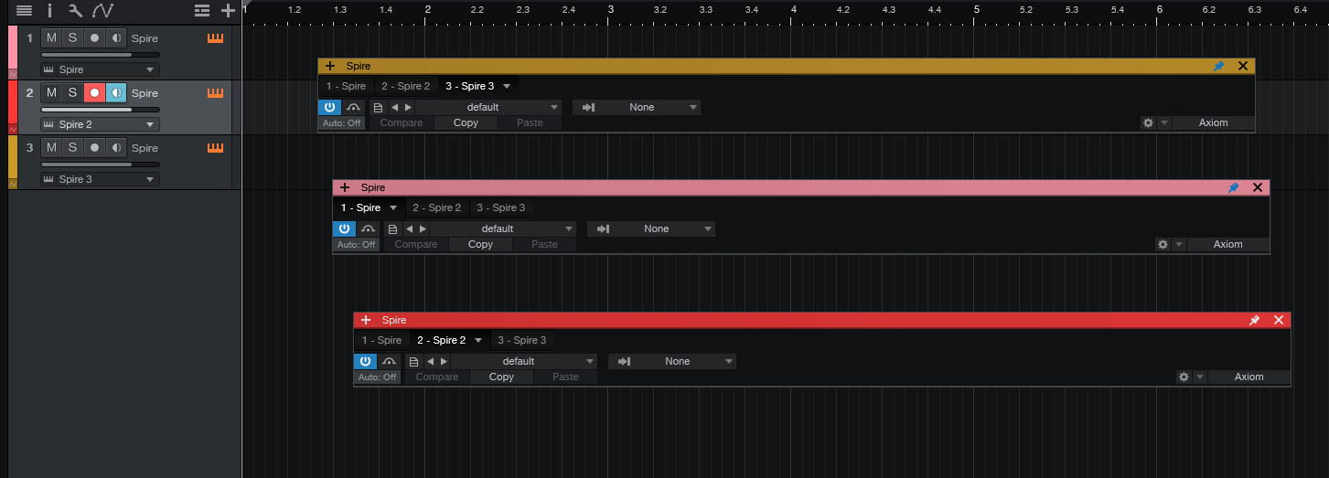1329x478 pixels.
Task: Switch to 2 - Spire 2 tab in pink window
Action: click(x=436, y=207)
